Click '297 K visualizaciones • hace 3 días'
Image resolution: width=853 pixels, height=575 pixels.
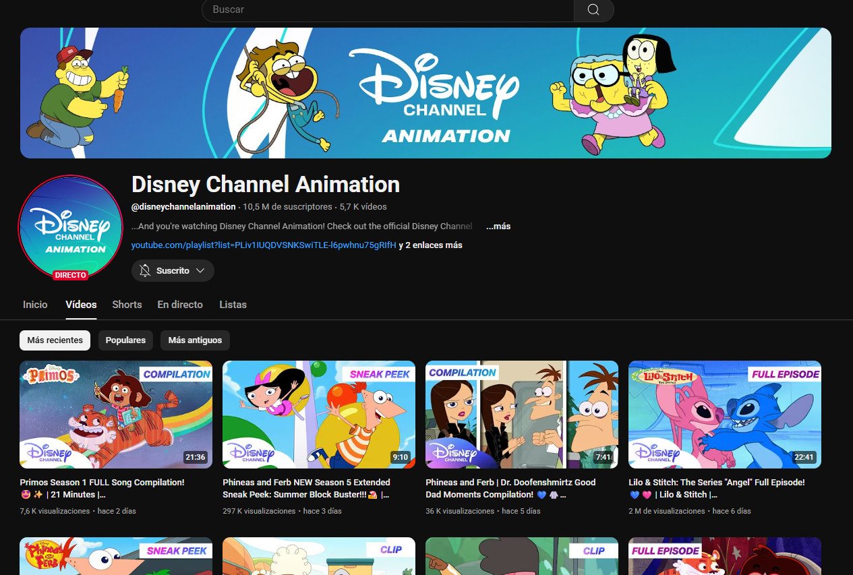coord(282,511)
